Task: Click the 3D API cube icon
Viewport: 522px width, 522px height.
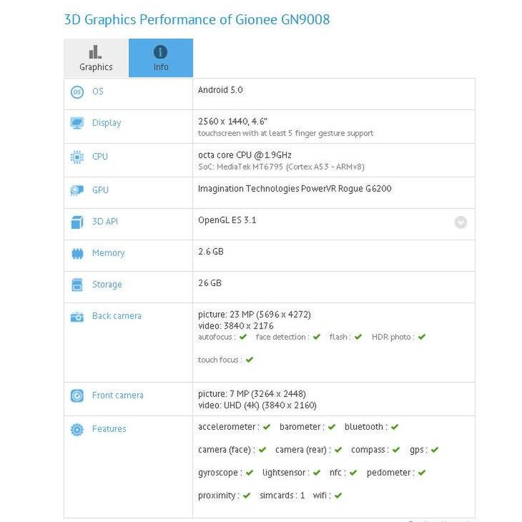Action: (x=77, y=222)
